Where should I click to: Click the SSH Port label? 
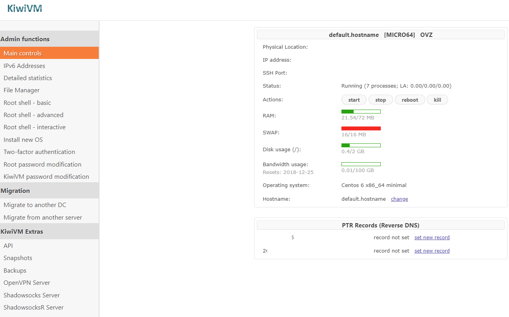coord(275,73)
